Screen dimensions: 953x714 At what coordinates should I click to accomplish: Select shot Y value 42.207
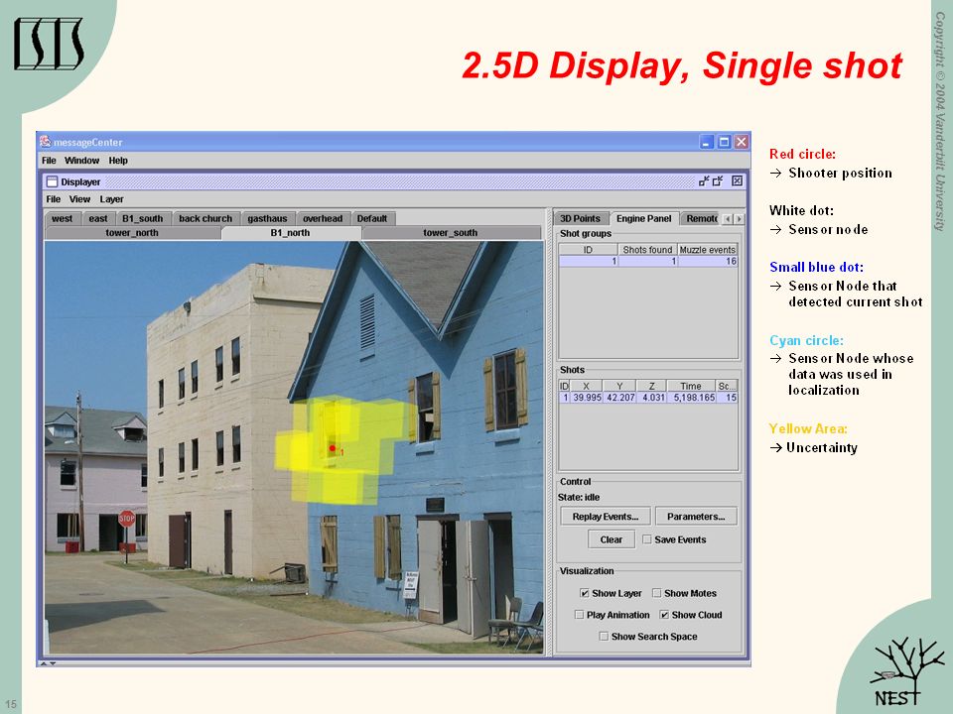pos(619,397)
